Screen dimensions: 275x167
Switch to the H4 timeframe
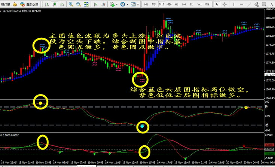(x=184, y=4)
